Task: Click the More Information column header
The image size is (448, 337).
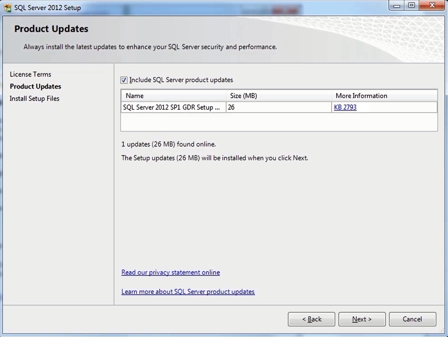Action: (384, 96)
